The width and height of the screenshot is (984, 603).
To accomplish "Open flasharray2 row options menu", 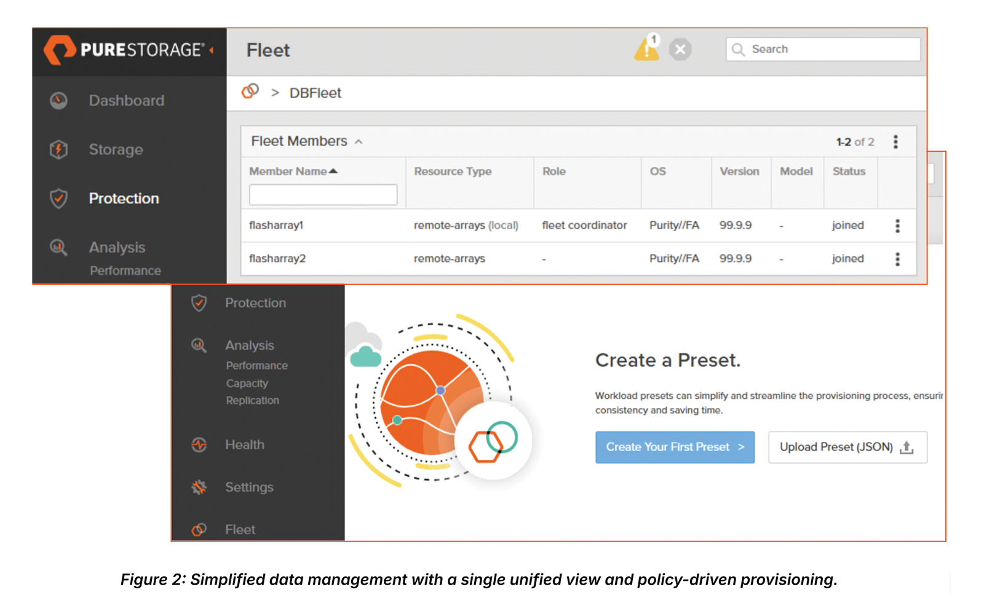I will tap(897, 259).
